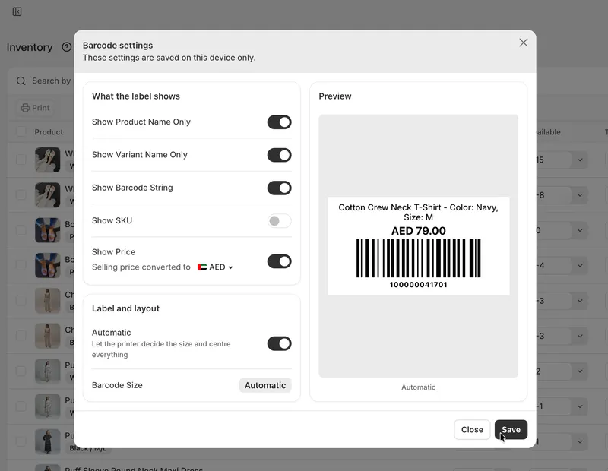Click the 'Automatic' caption under the preview
The width and height of the screenshot is (608, 471).
click(419, 387)
